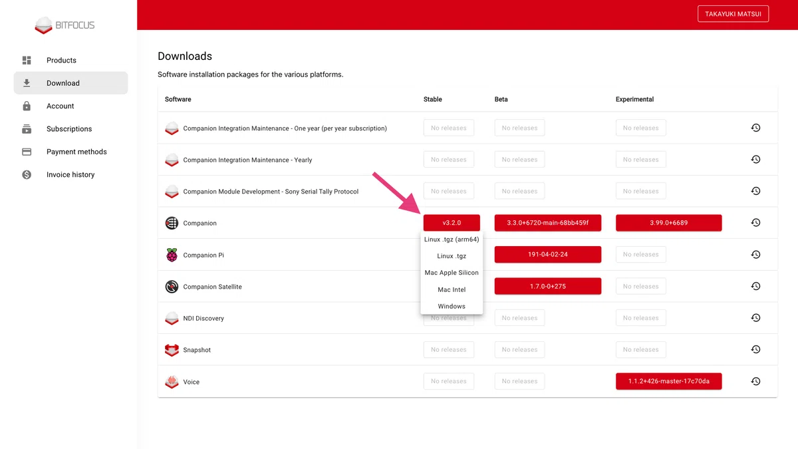Select Download in the sidebar

tap(70, 83)
